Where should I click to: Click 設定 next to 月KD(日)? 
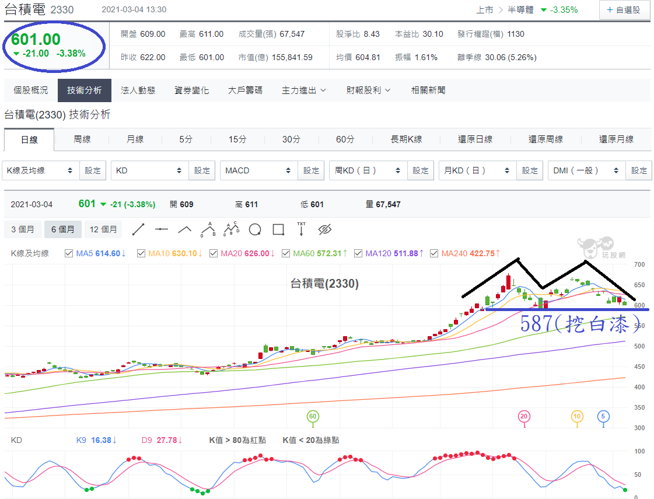[x=530, y=170]
